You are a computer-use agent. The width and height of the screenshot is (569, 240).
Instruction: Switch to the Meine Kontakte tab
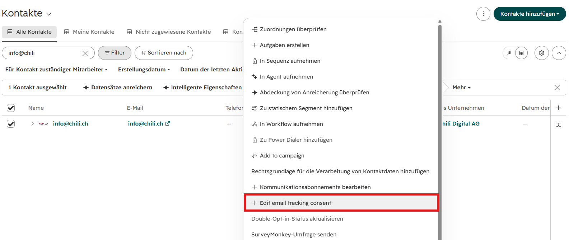pyautogui.click(x=89, y=32)
